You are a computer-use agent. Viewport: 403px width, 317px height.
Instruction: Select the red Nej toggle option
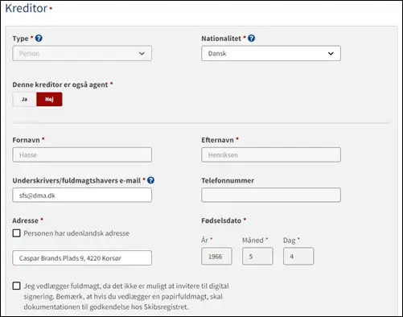coord(49,99)
